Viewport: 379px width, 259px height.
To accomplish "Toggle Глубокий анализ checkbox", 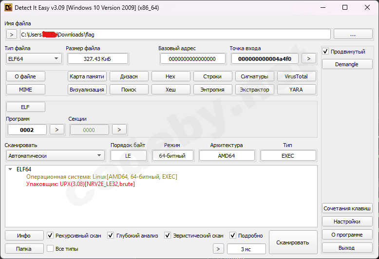I will click(x=111, y=235).
